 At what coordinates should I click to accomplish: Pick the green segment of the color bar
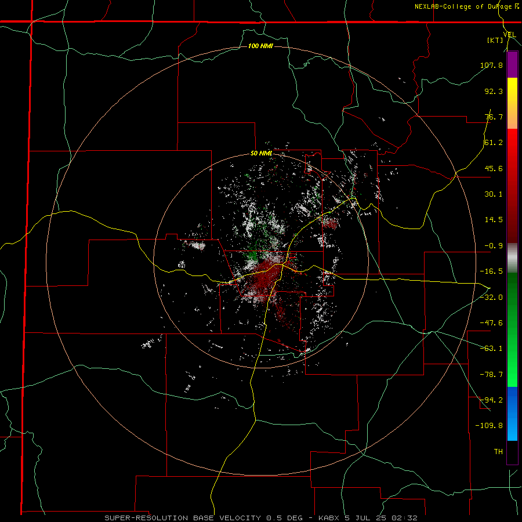tap(512, 329)
